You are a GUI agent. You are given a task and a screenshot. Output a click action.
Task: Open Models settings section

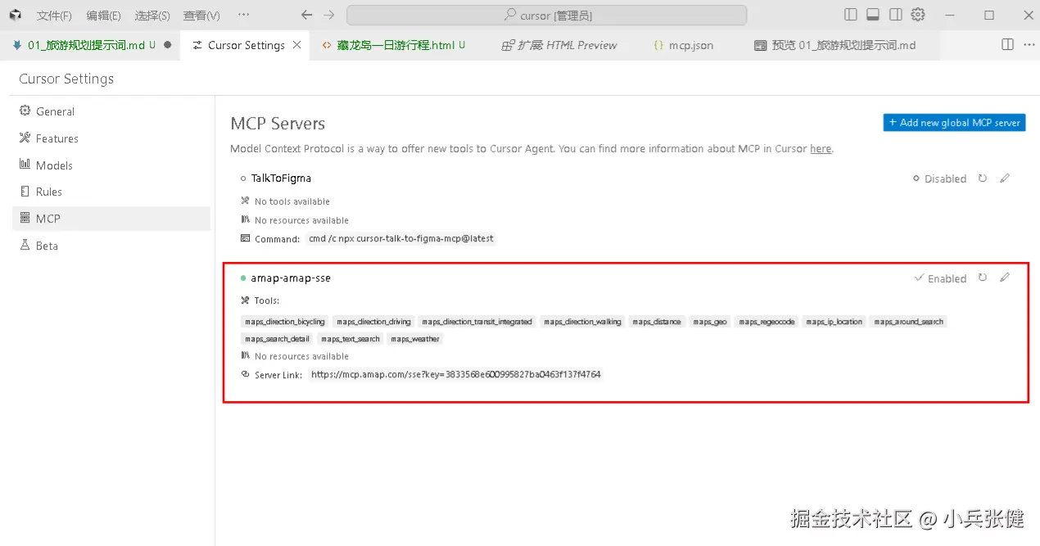(111, 165)
